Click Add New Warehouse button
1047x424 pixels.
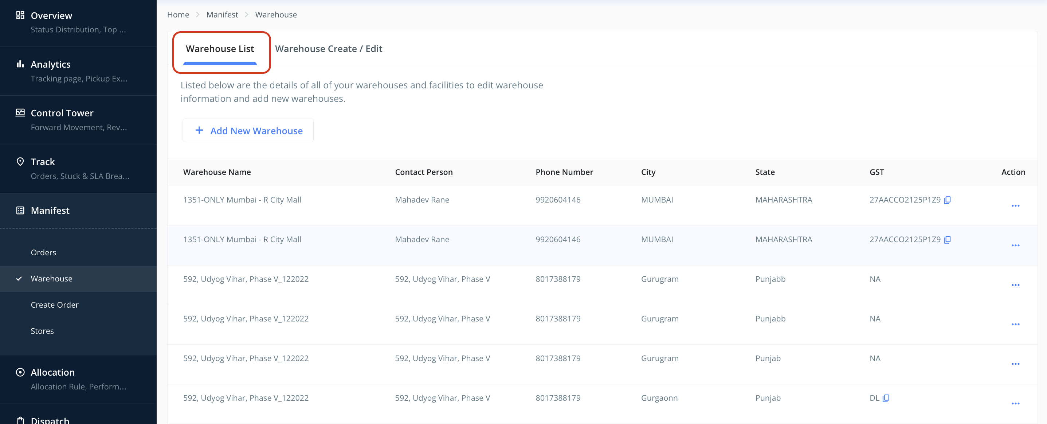[x=248, y=131]
